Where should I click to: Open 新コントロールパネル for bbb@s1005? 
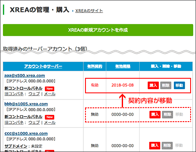(x=23, y=117)
